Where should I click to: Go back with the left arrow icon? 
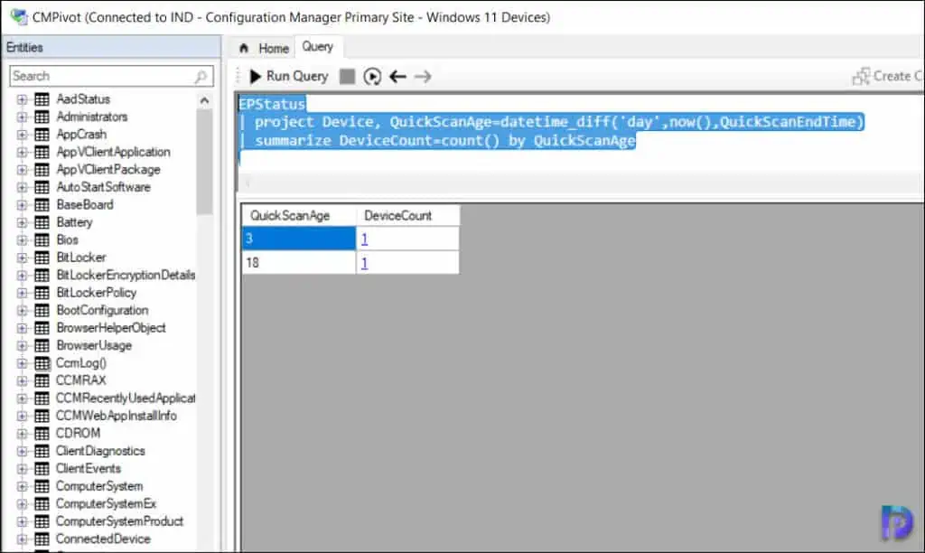(x=397, y=76)
